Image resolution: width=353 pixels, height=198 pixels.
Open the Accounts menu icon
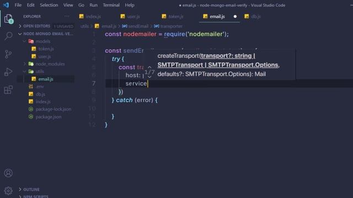click(x=8, y=173)
